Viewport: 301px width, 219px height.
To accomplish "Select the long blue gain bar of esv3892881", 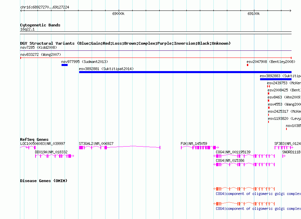I will pyautogui.click(x=185, y=72).
